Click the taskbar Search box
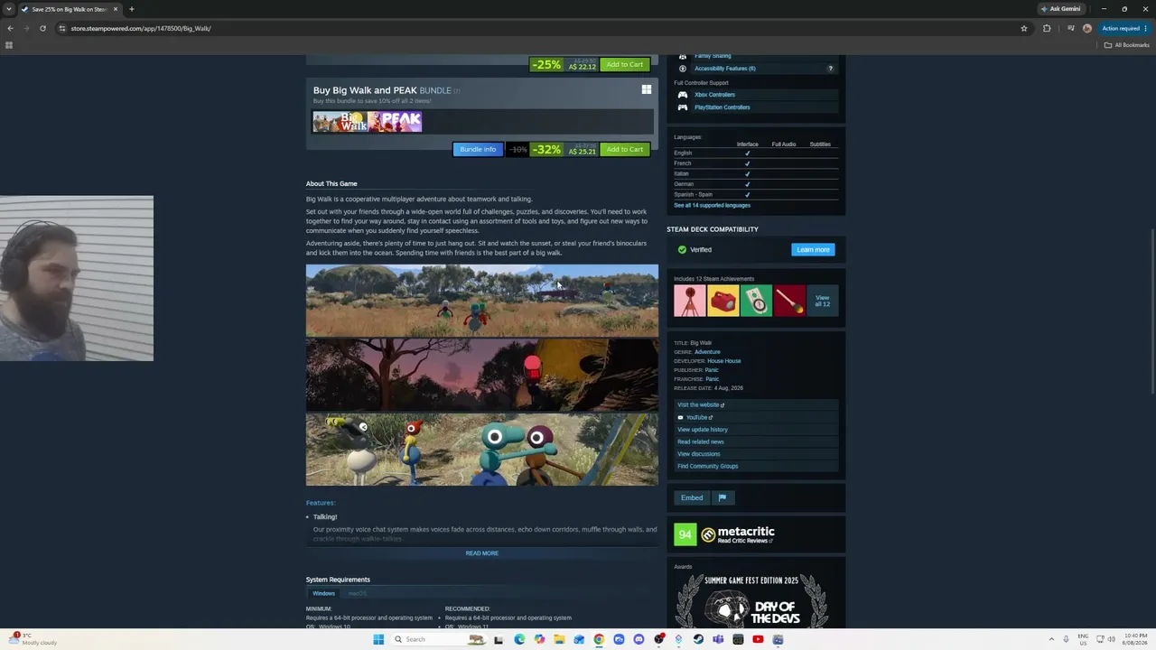This screenshot has width=1156, height=650. click(x=438, y=639)
